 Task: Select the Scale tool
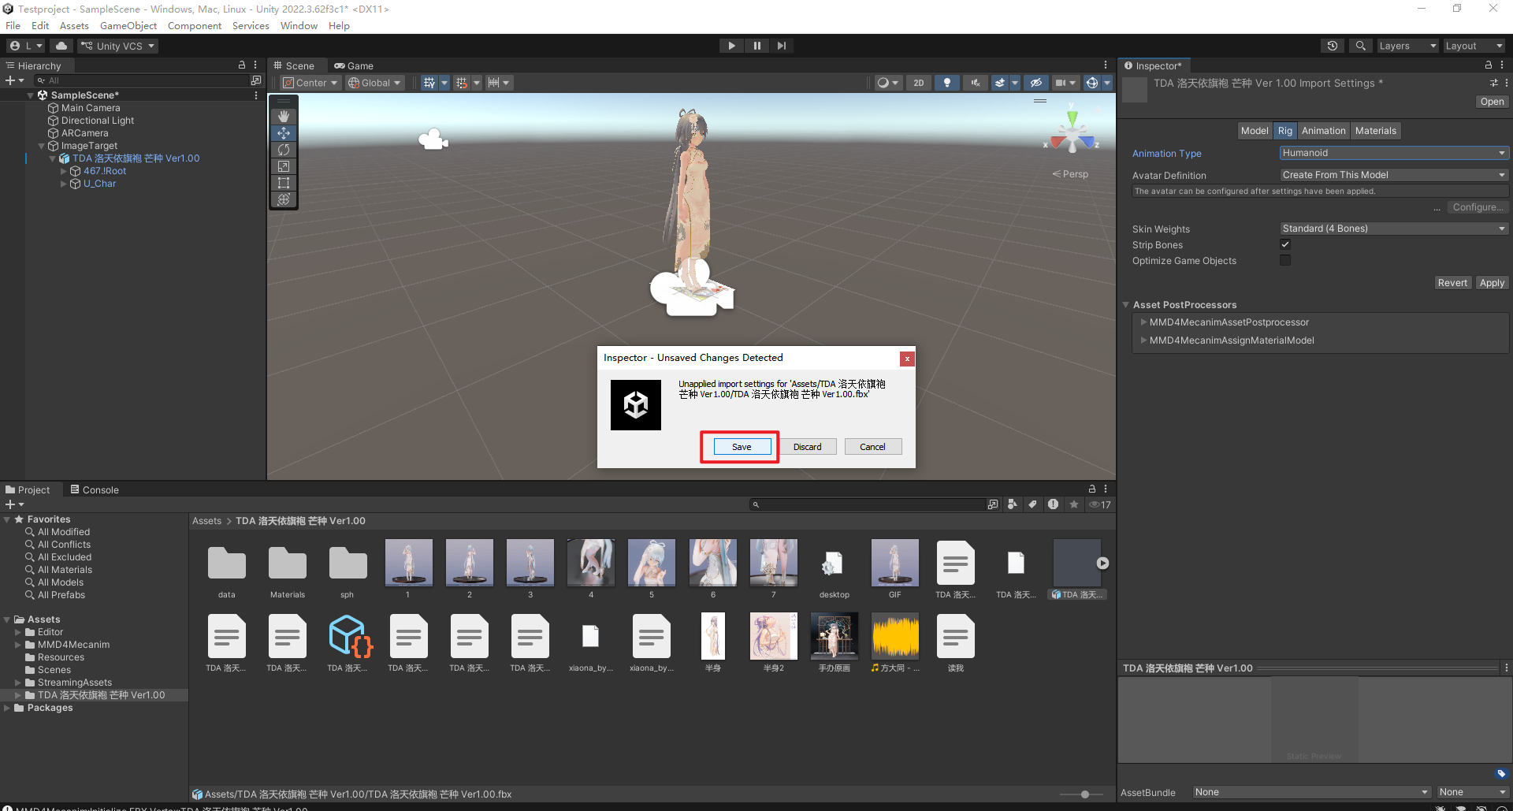click(x=284, y=166)
